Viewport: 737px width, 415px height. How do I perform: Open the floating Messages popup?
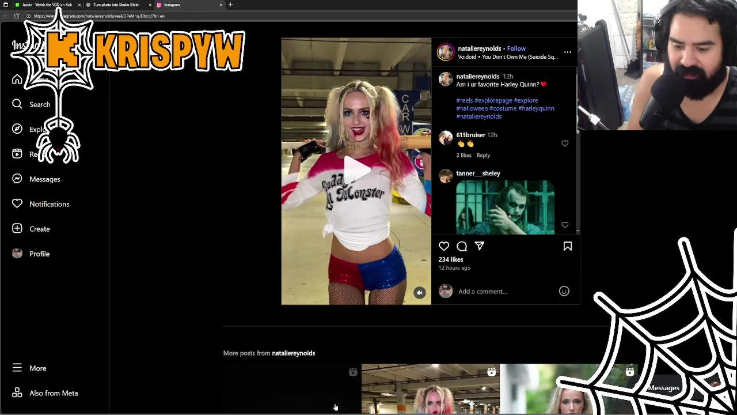click(x=664, y=388)
